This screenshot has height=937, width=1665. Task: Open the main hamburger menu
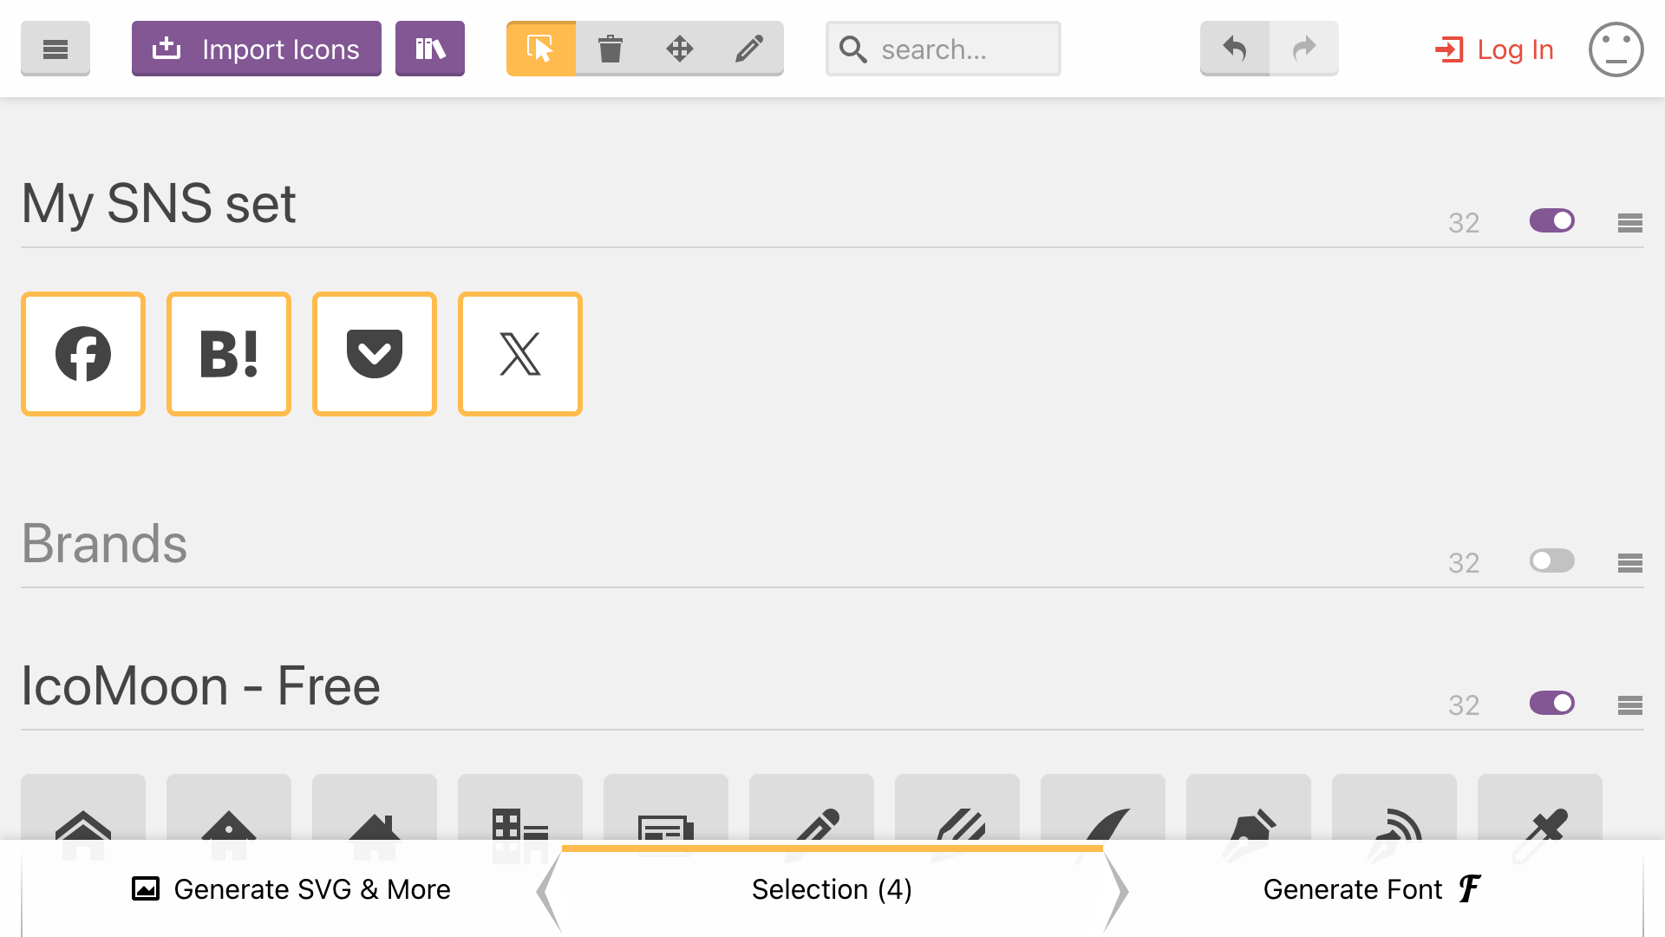click(x=55, y=49)
